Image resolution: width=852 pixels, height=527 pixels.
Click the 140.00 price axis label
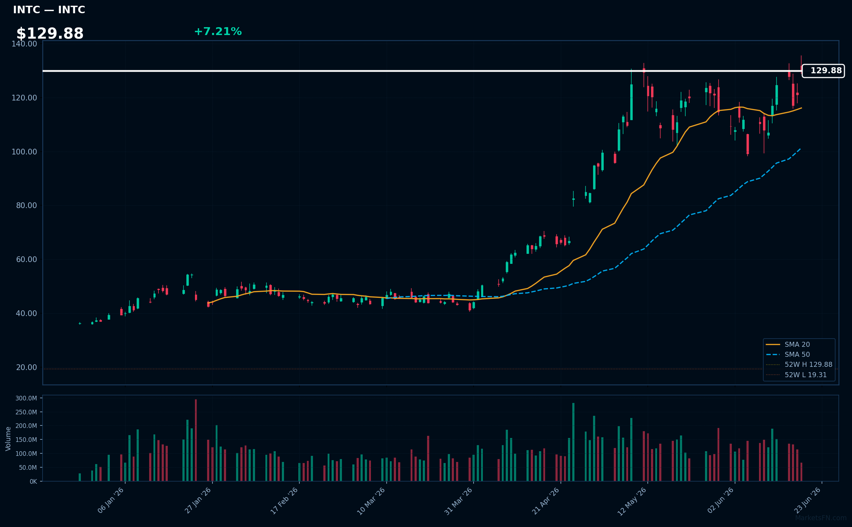coord(24,44)
